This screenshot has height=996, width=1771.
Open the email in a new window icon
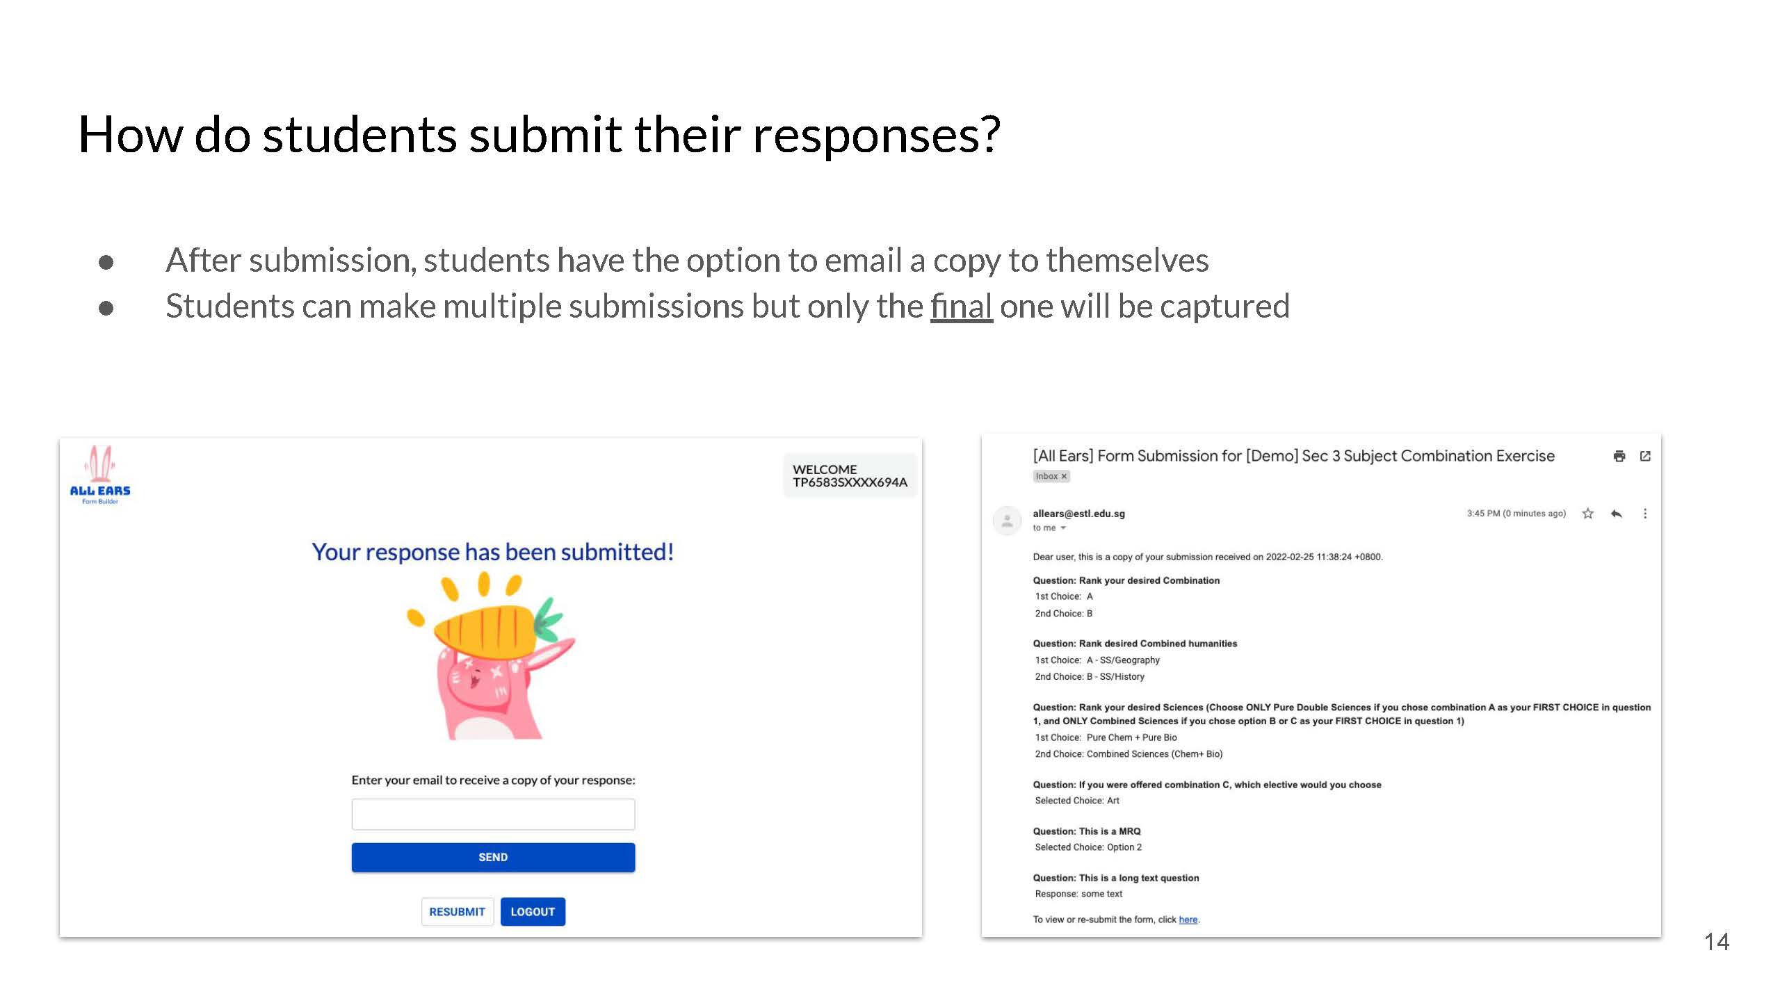pos(1645,456)
